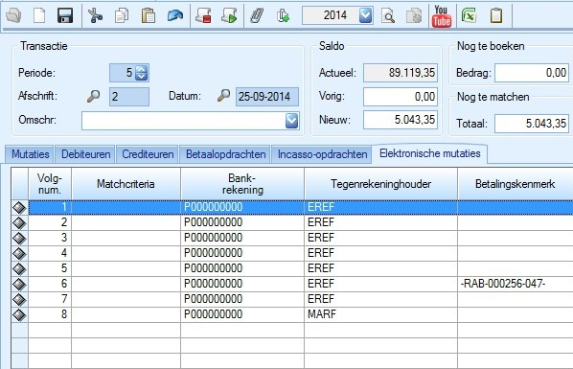Select the MARF cell in row 8
This screenshot has height=369, width=573.
click(x=380, y=314)
